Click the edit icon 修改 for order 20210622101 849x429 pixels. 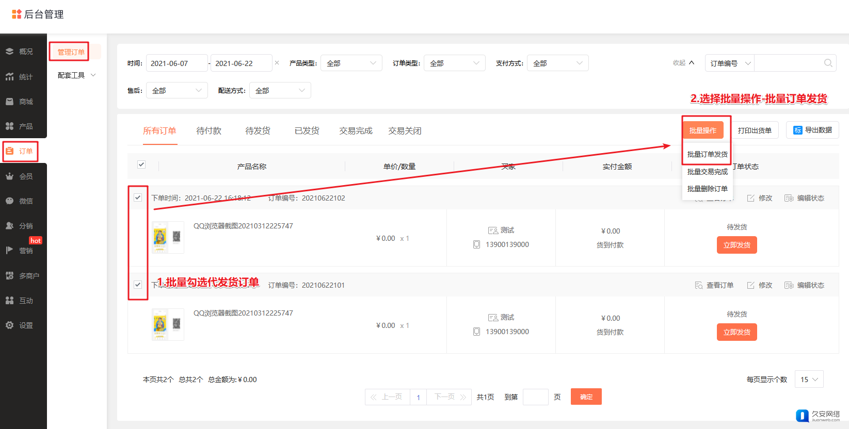pyautogui.click(x=751, y=285)
